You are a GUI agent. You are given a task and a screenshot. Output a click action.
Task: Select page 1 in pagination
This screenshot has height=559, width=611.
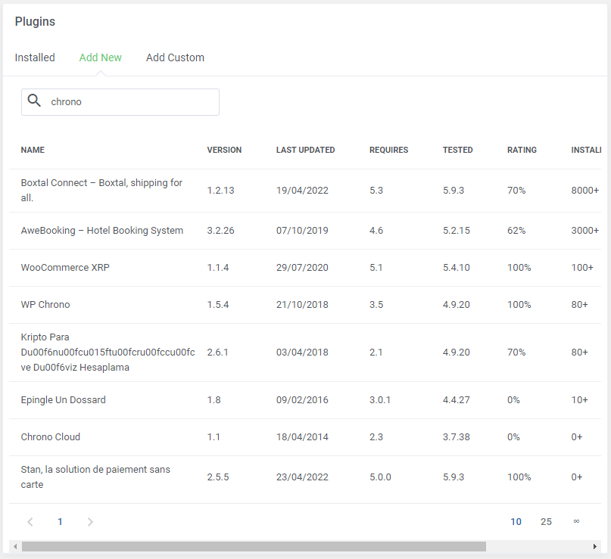point(60,522)
